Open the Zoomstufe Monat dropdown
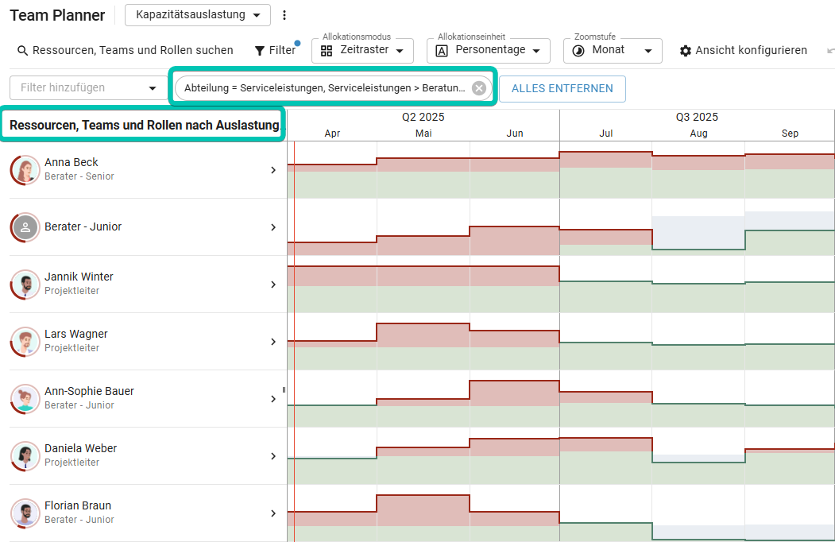835x542 pixels. pyautogui.click(x=613, y=51)
